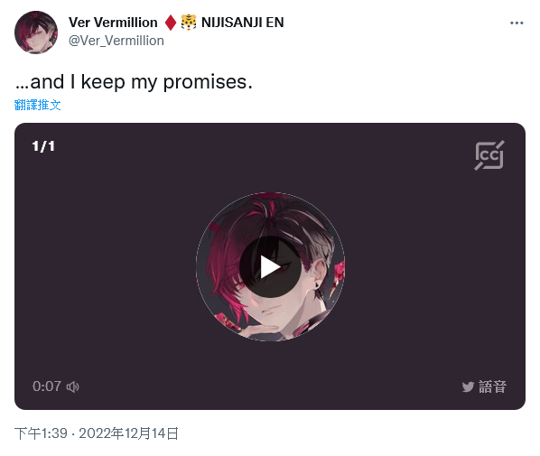Mute the audio with the speaker icon
This screenshot has width=540, height=456.
(x=72, y=386)
